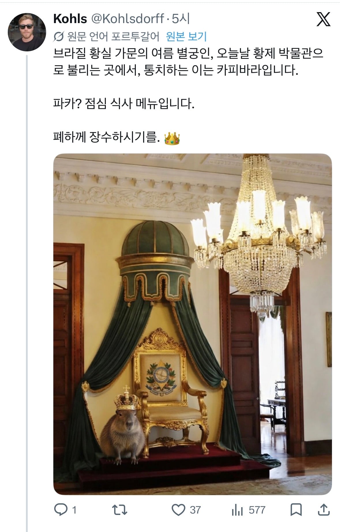Open the capybara throne room image
This screenshot has width=340, height=532.
[x=193, y=324]
